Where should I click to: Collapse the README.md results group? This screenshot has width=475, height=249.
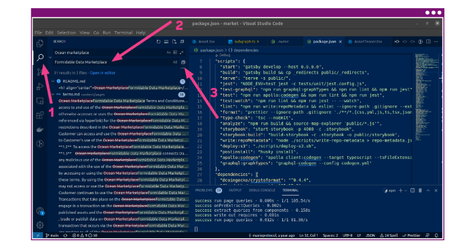(53, 81)
